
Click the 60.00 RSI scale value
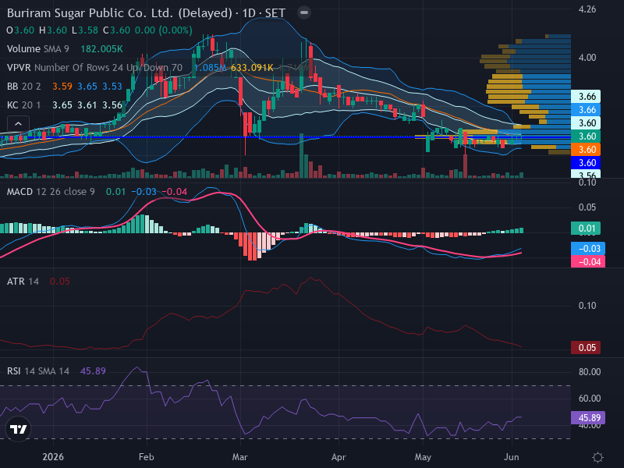(590, 399)
